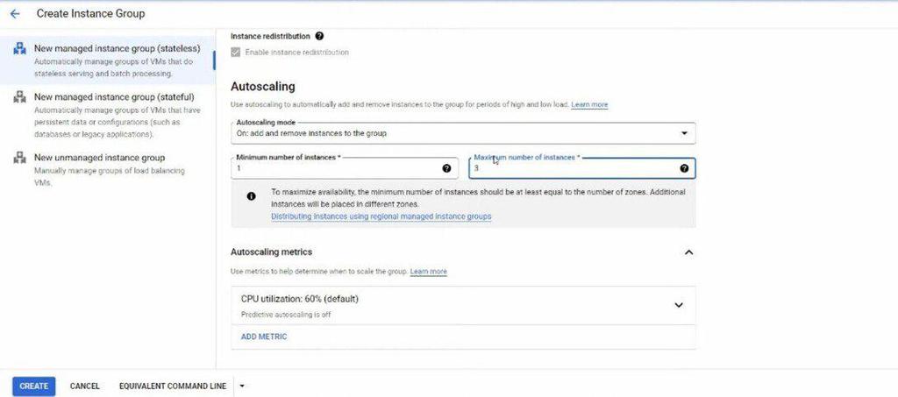Open Distributing instances using regional managed groups link
This screenshot has width=898, height=397.
381,216
